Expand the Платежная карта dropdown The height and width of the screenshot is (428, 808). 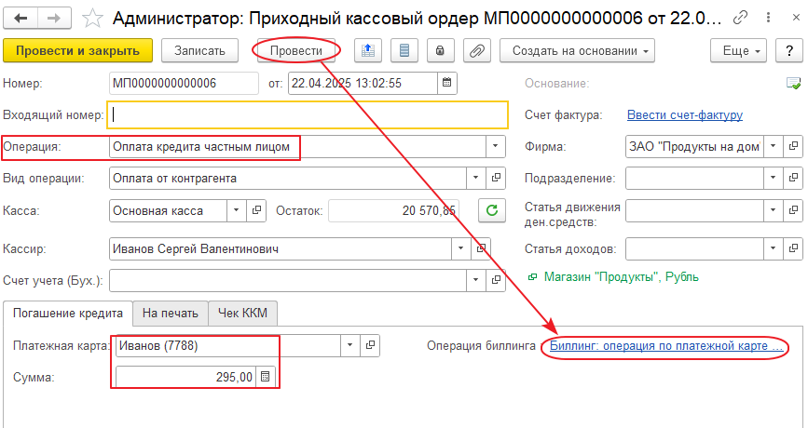click(x=349, y=345)
